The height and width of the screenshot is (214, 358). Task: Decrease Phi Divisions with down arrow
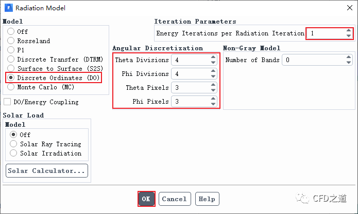click(213, 76)
